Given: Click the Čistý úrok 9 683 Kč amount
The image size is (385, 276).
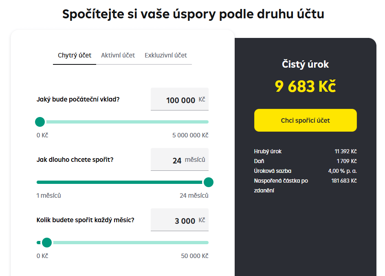Looking at the screenshot, I should tap(305, 86).
